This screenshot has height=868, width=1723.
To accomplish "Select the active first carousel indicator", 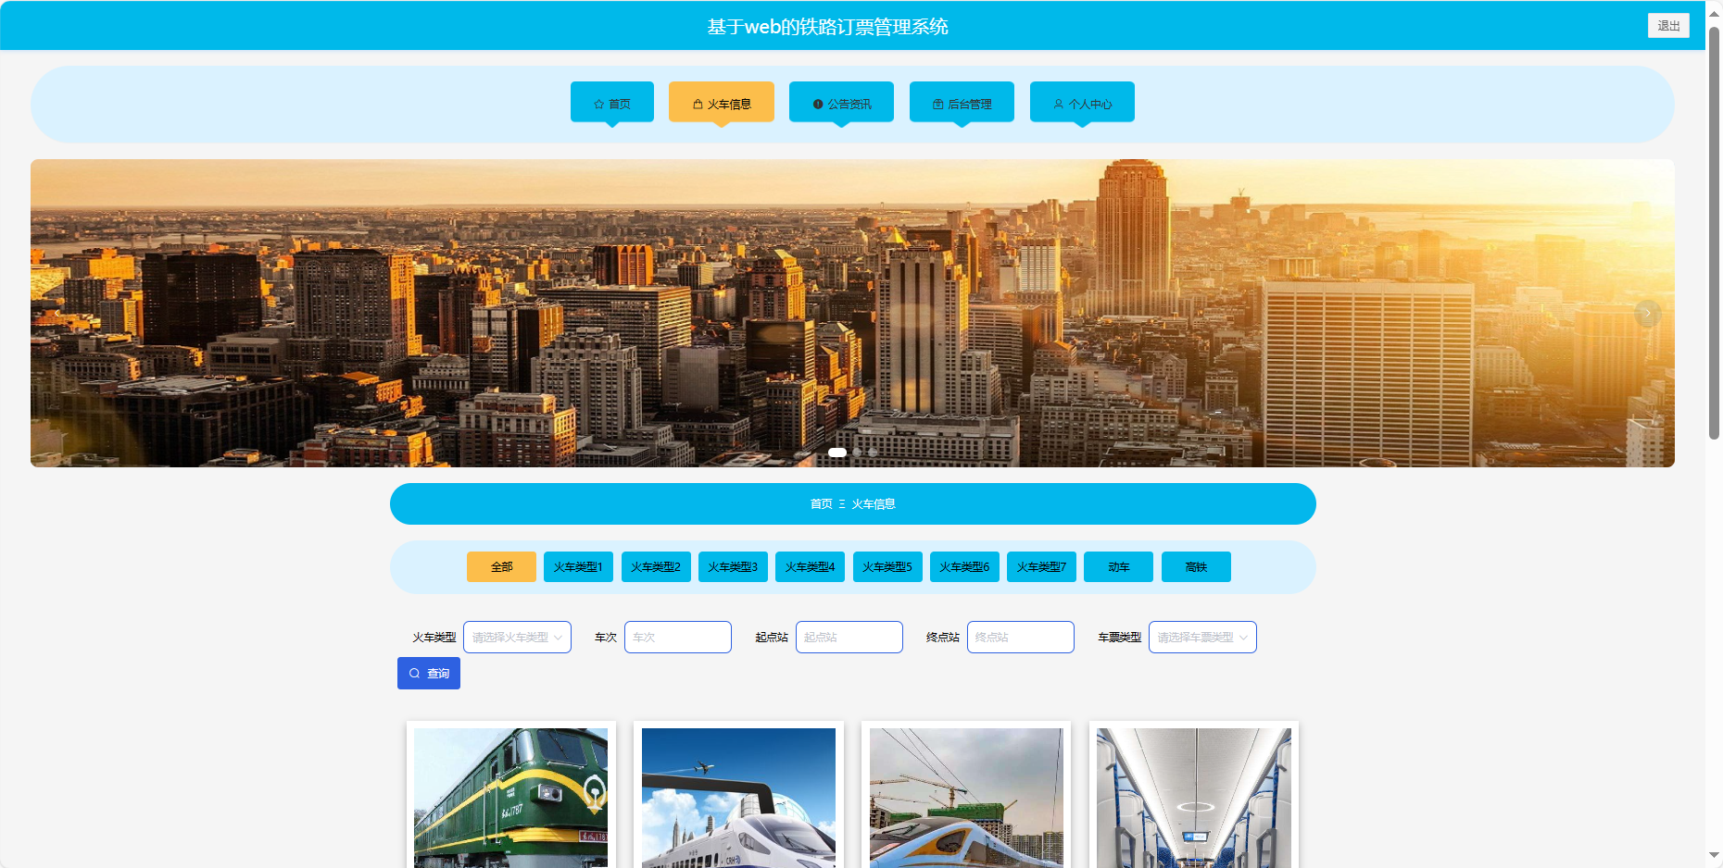I will tap(837, 453).
